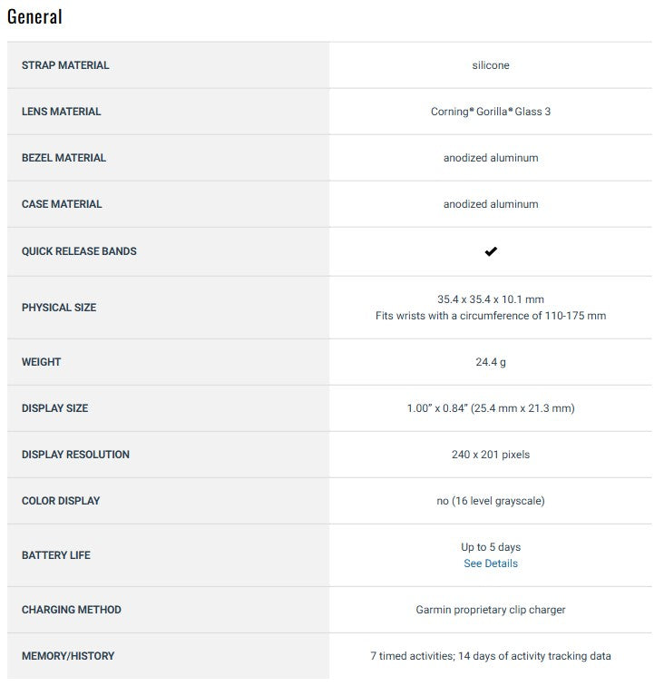Click the silicone strap value
664x686 pixels.
pos(491,65)
